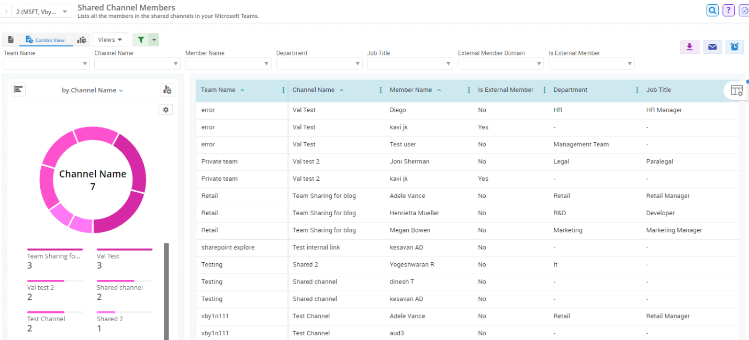This screenshot has width=749, height=340.
Task: Select the Combo View tab
Action: click(x=46, y=40)
